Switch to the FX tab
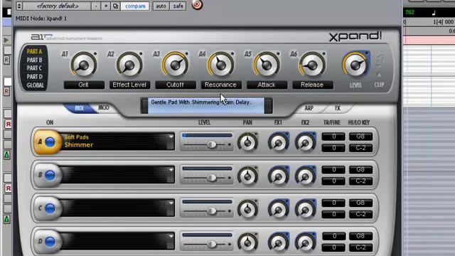 point(337,108)
